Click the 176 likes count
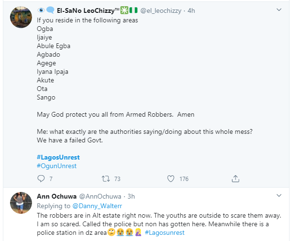The width and height of the screenshot is (290, 241). (x=183, y=179)
